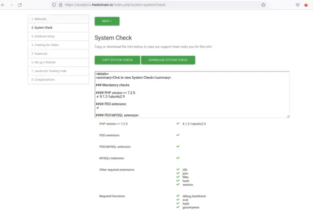Select step 5. Superuser
313x210 pixels.
click(58, 54)
